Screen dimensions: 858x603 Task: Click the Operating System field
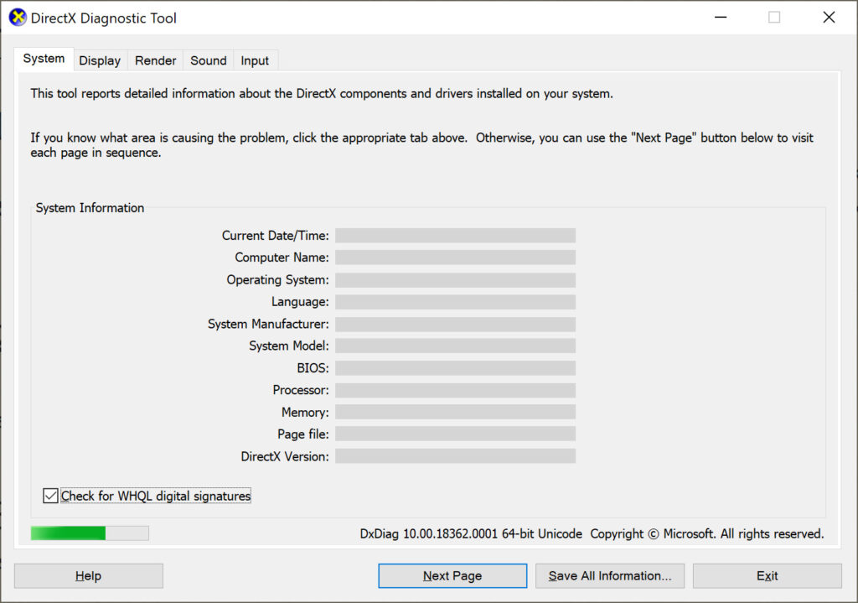click(455, 279)
